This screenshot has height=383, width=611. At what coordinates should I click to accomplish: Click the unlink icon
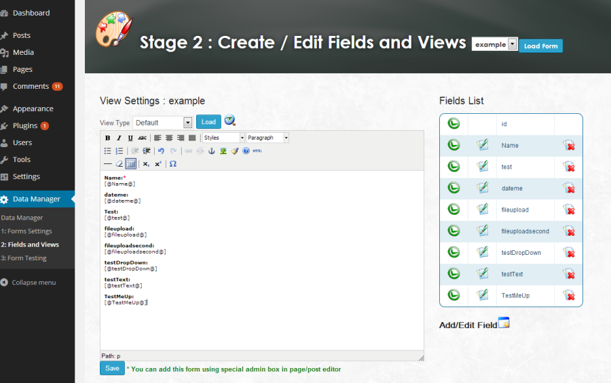click(x=200, y=151)
